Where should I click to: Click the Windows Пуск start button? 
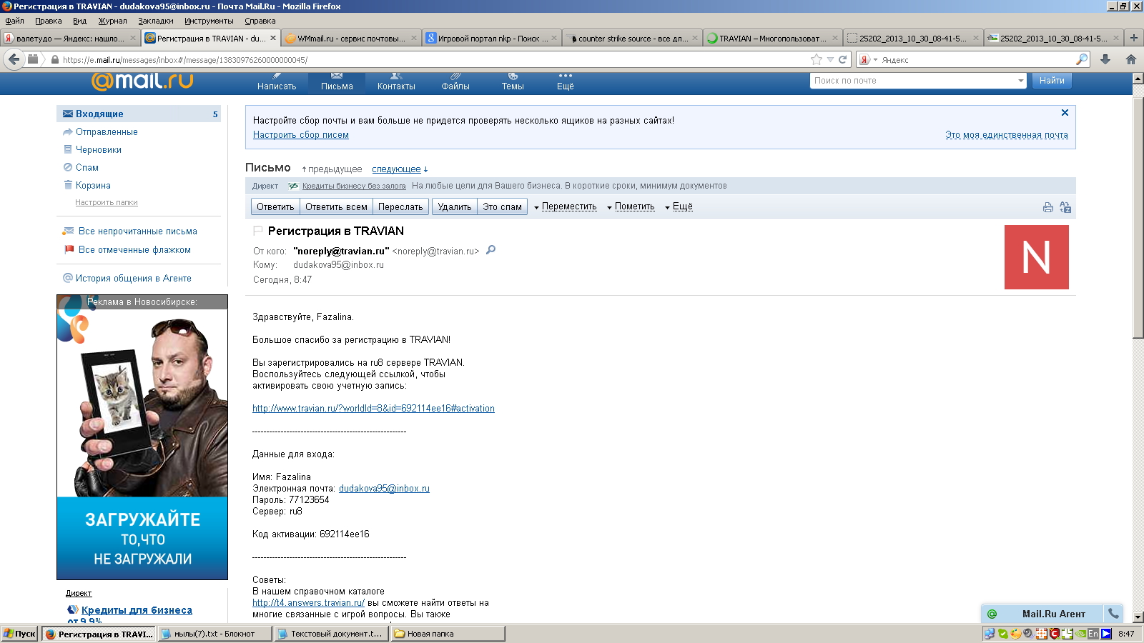[x=19, y=634]
